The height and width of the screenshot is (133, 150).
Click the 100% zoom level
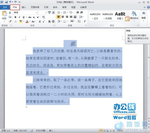coord(120,131)
